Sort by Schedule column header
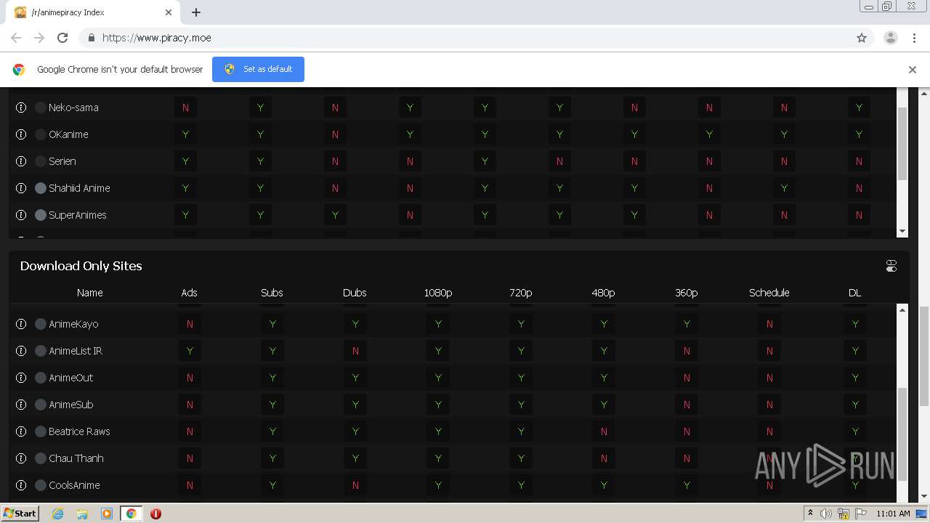Screen dimensions: 930x523 click(x=769, y=293)
